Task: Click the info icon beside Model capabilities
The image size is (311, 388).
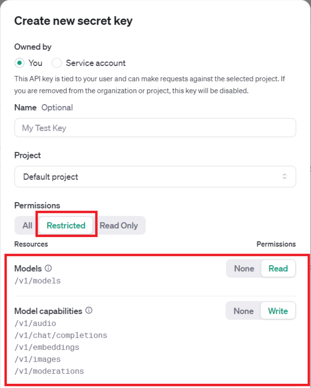Action: 89,310
